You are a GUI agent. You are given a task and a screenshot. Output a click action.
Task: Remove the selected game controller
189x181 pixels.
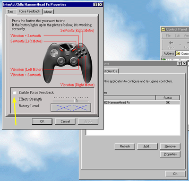170,147
